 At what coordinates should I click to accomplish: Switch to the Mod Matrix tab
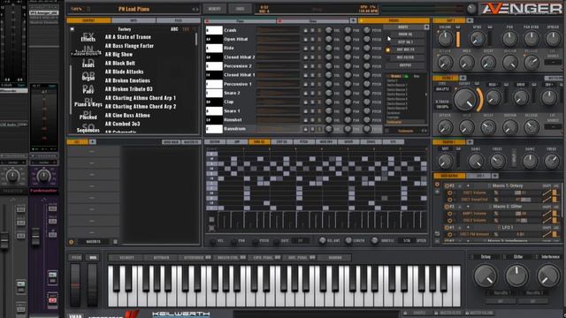point(449,176)
